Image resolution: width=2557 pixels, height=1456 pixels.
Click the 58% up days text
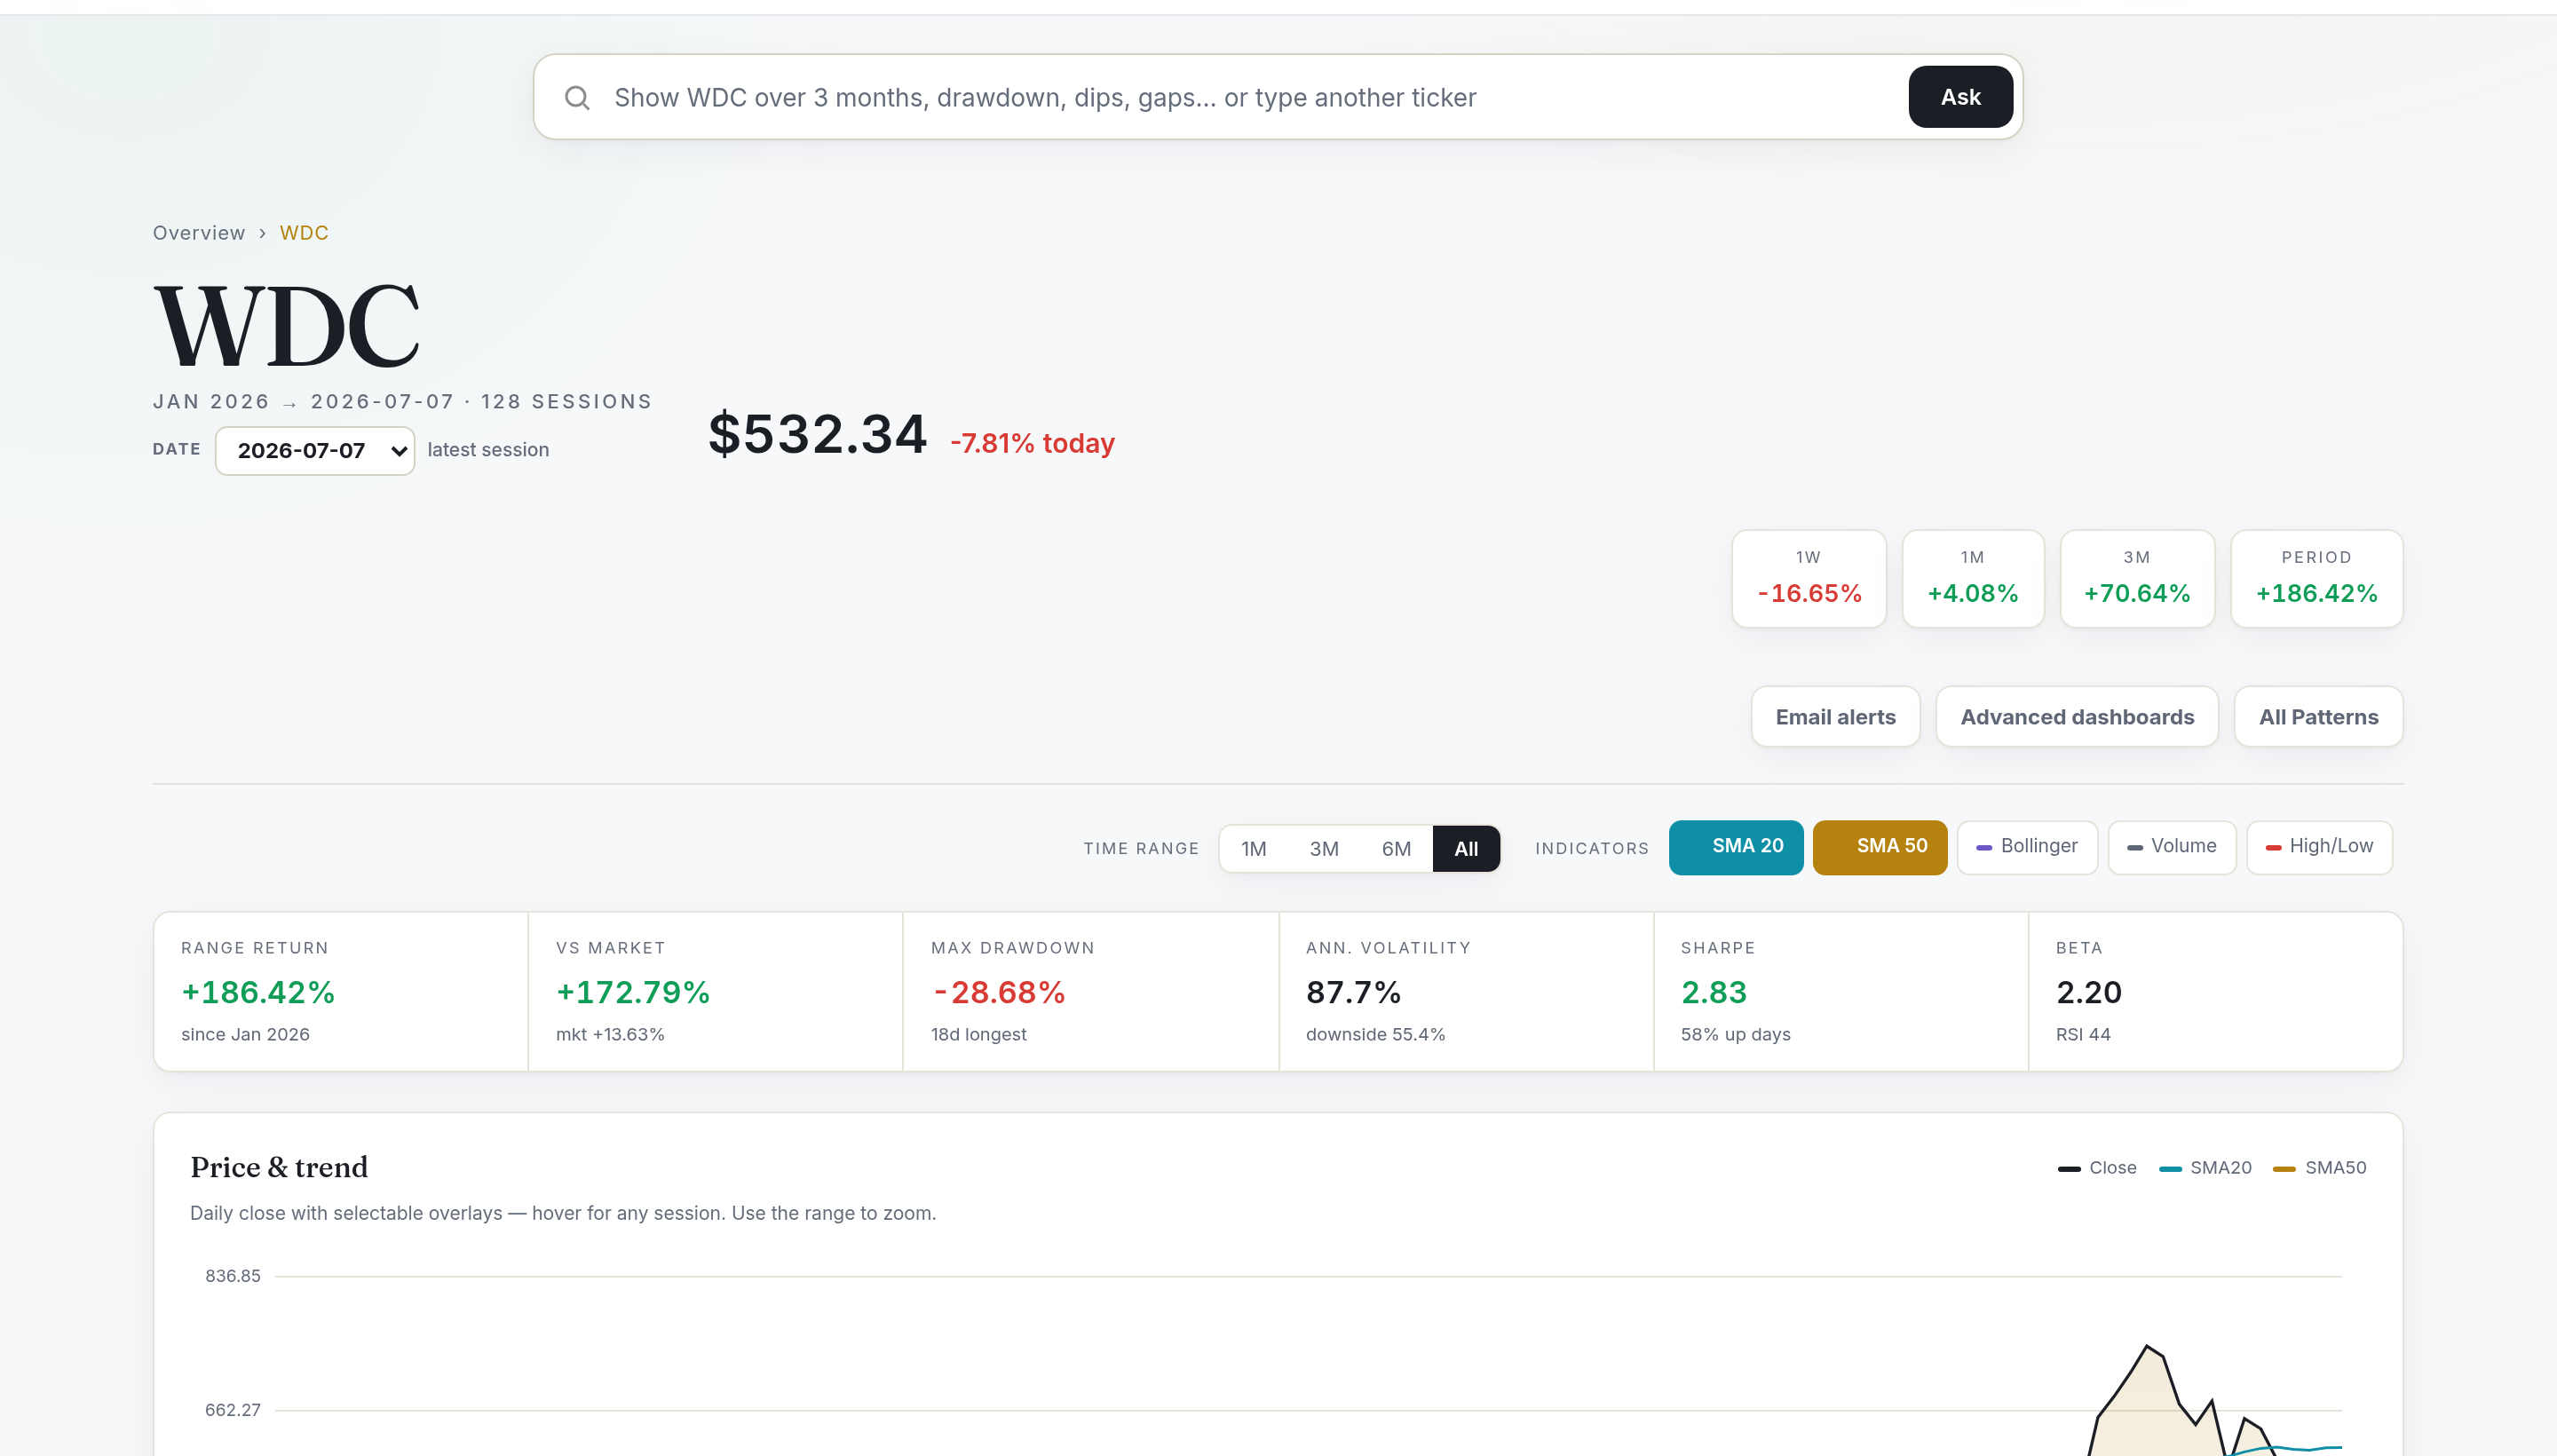tap(1735, 1035)
